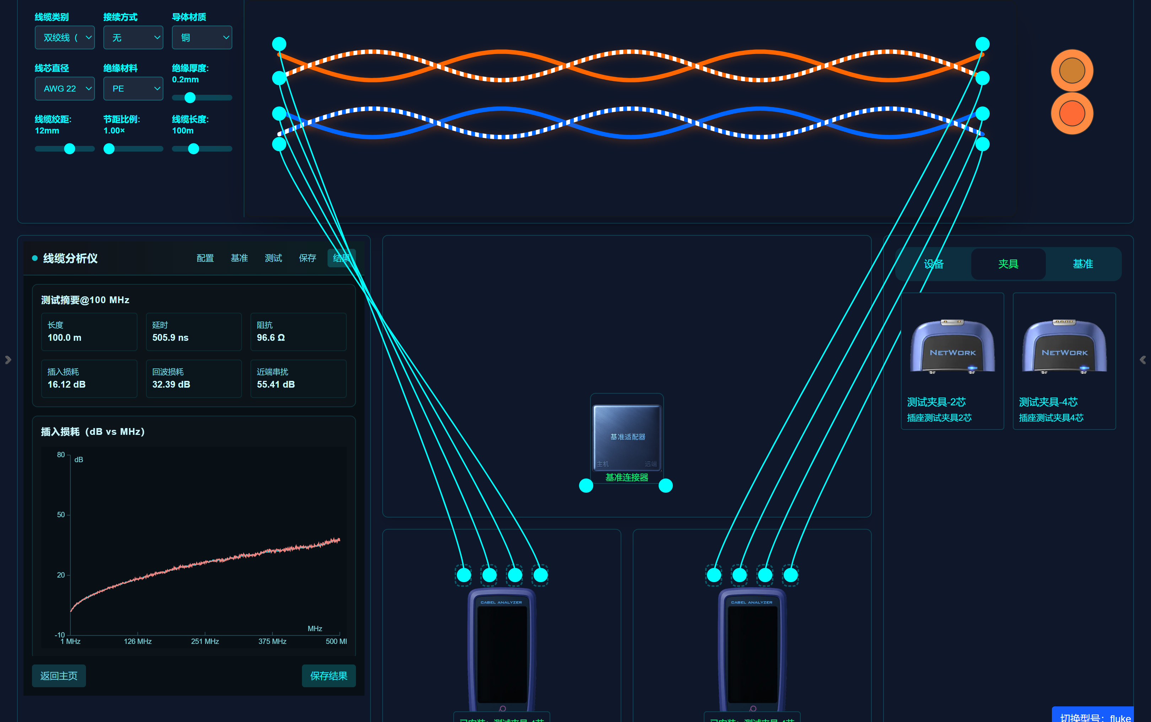This screenshot has height=722, width=1151.
Task: Click the upper orange cable cross-section circle
Action: 1072,71
